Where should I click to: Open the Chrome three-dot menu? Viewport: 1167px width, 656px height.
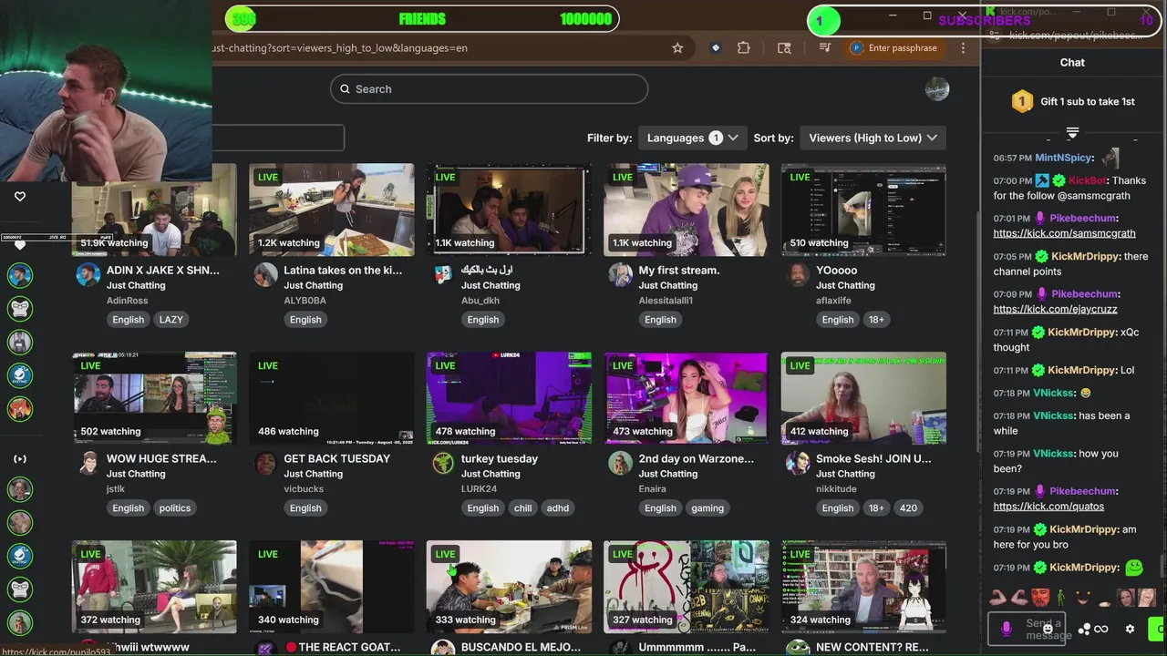pos(963,48)
